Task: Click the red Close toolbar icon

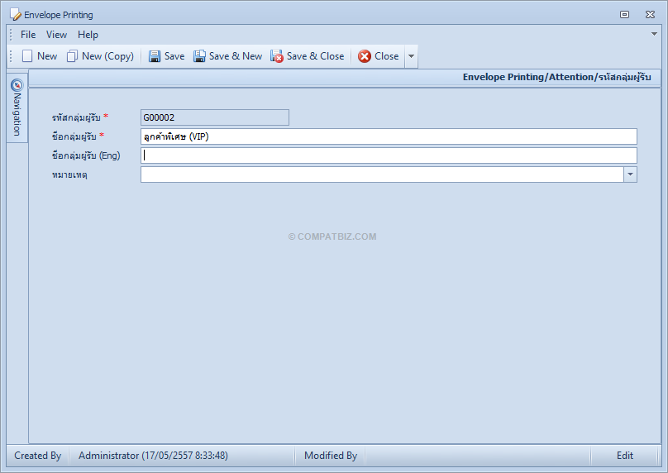Action: 365,56
